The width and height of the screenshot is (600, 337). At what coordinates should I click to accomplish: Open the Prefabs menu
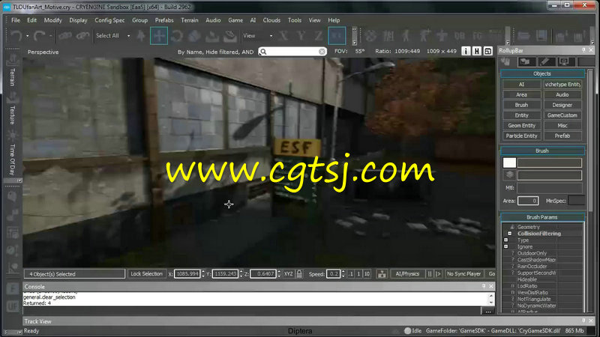pos(164,20)
